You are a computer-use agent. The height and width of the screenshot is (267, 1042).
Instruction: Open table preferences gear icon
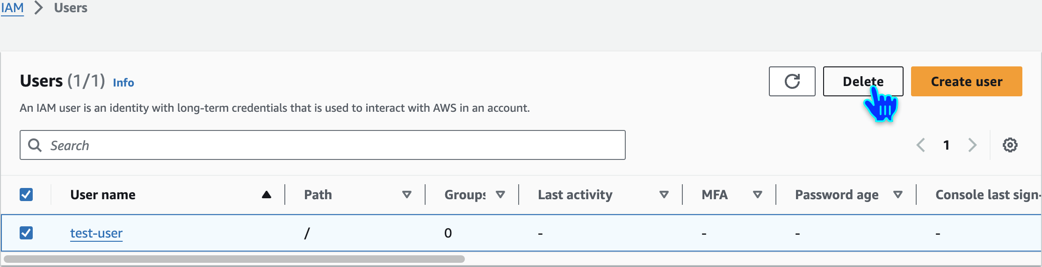point(1010,145)
